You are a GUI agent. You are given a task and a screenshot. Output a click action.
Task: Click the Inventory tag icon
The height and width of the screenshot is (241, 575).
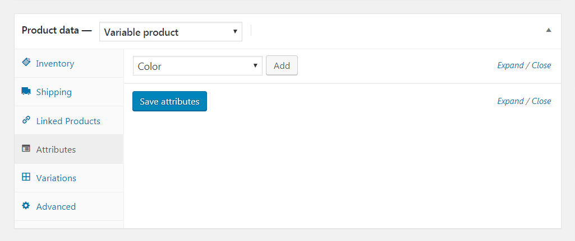pyautogui.click(x=26, y=63)
